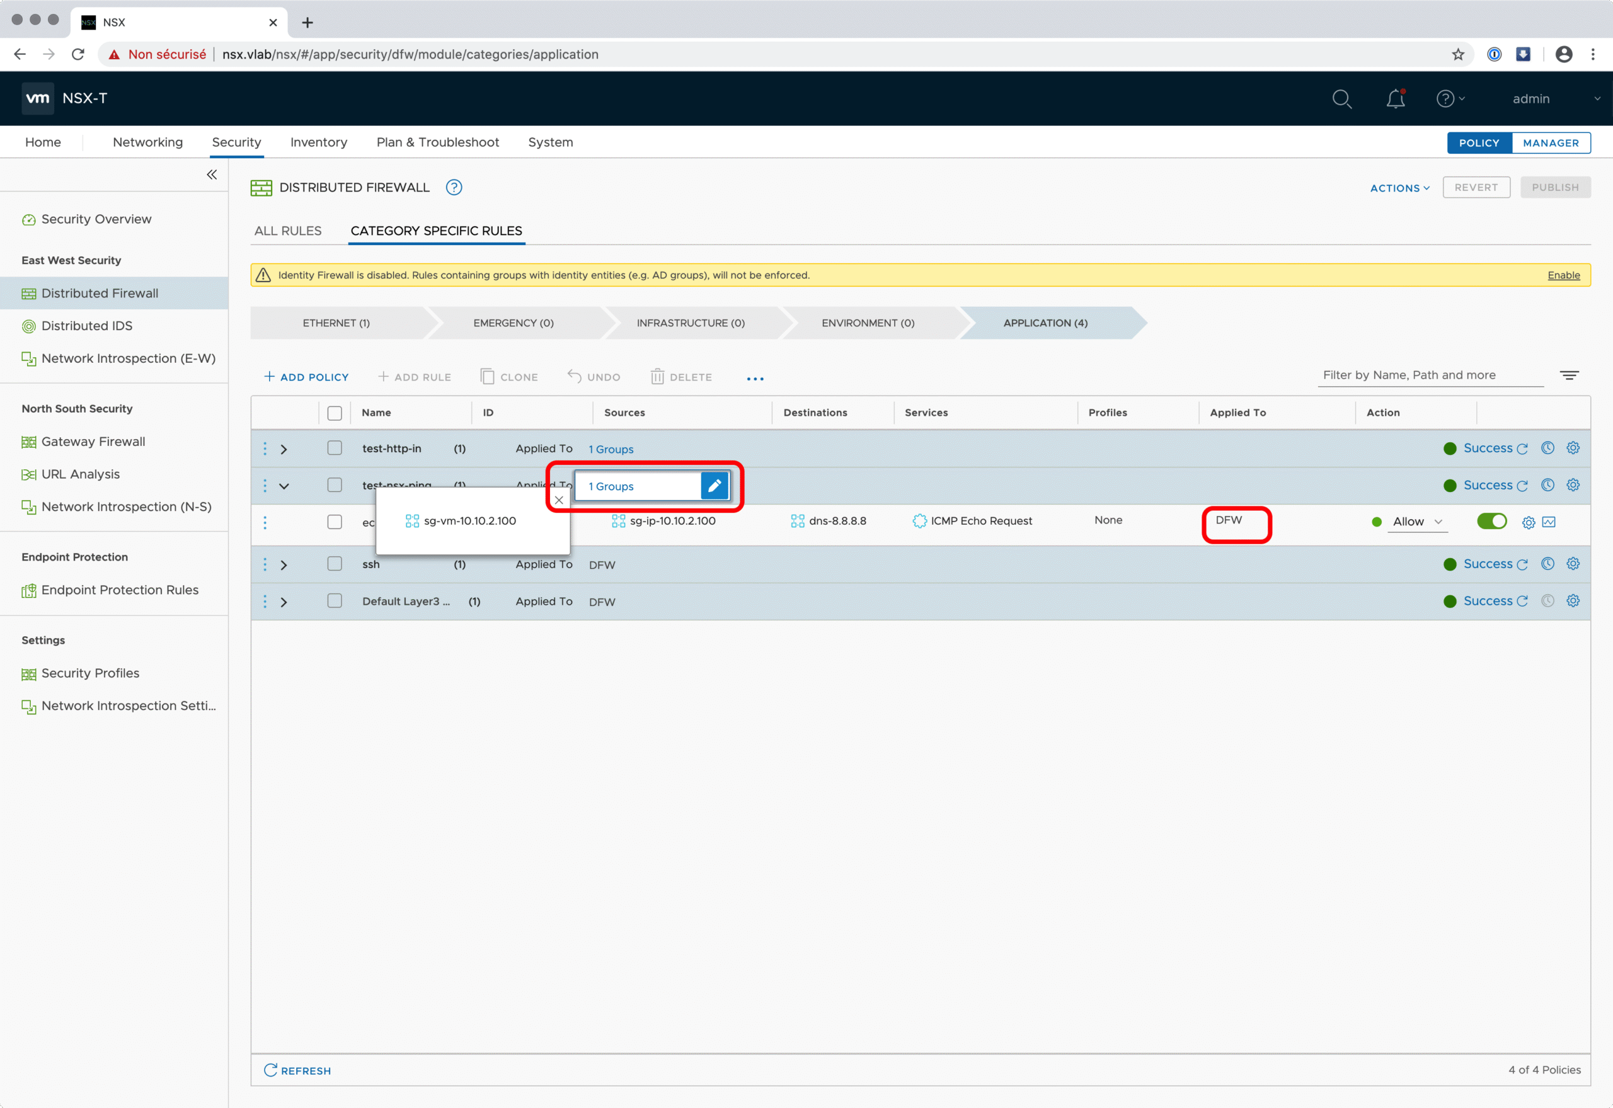Viewport: 1613px width, 1108px height.
Task: Toggle the green rule enable switch
Action: tap(1491, 522)
